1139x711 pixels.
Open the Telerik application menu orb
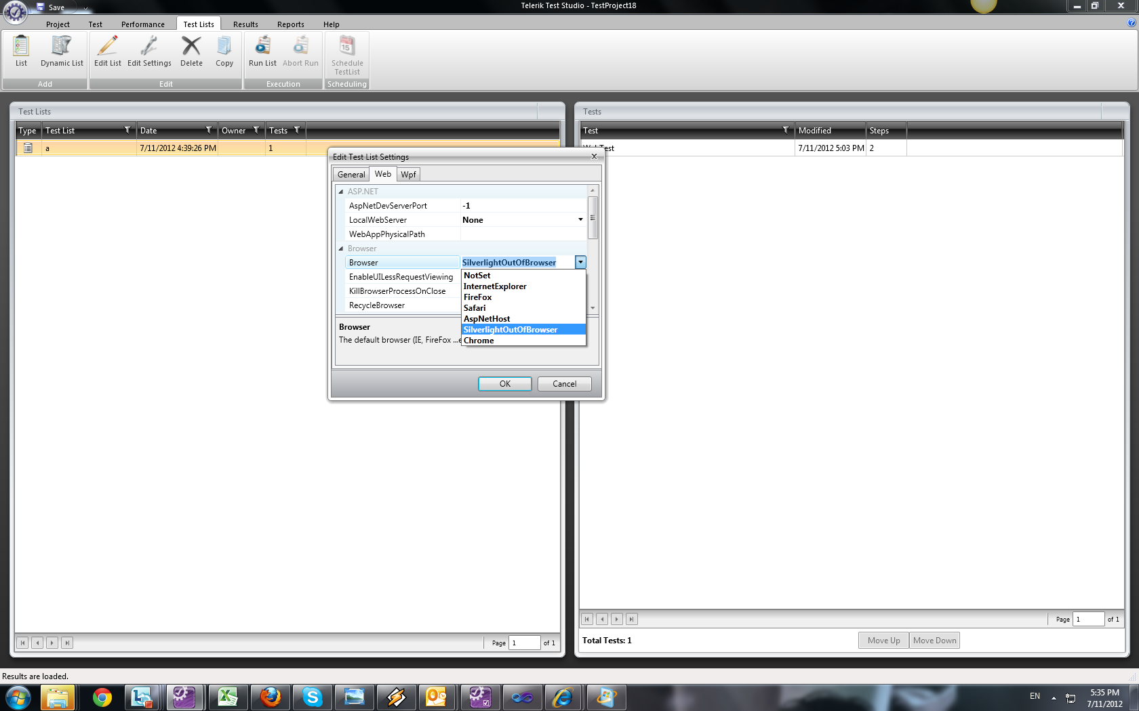[x=15, y=12]
